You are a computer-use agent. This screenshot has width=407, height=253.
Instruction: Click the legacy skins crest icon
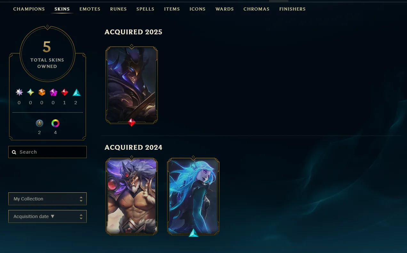[x=39, y=123]
